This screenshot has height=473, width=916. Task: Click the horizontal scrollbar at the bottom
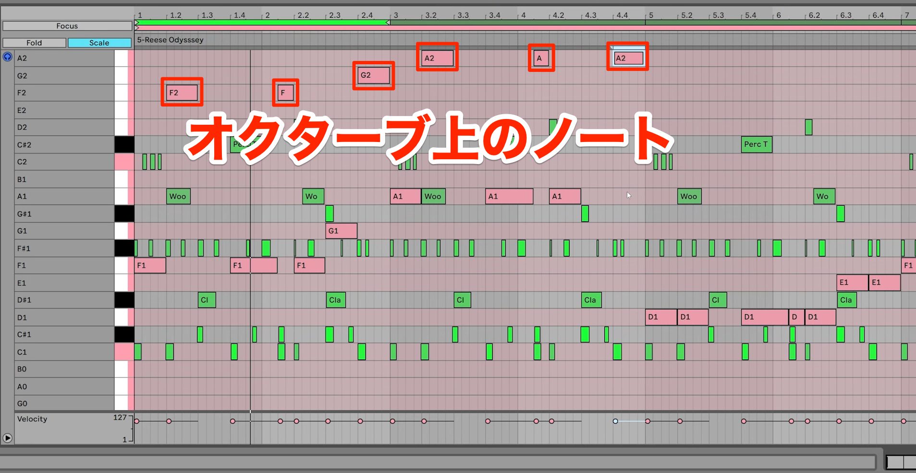click(438, 461)
